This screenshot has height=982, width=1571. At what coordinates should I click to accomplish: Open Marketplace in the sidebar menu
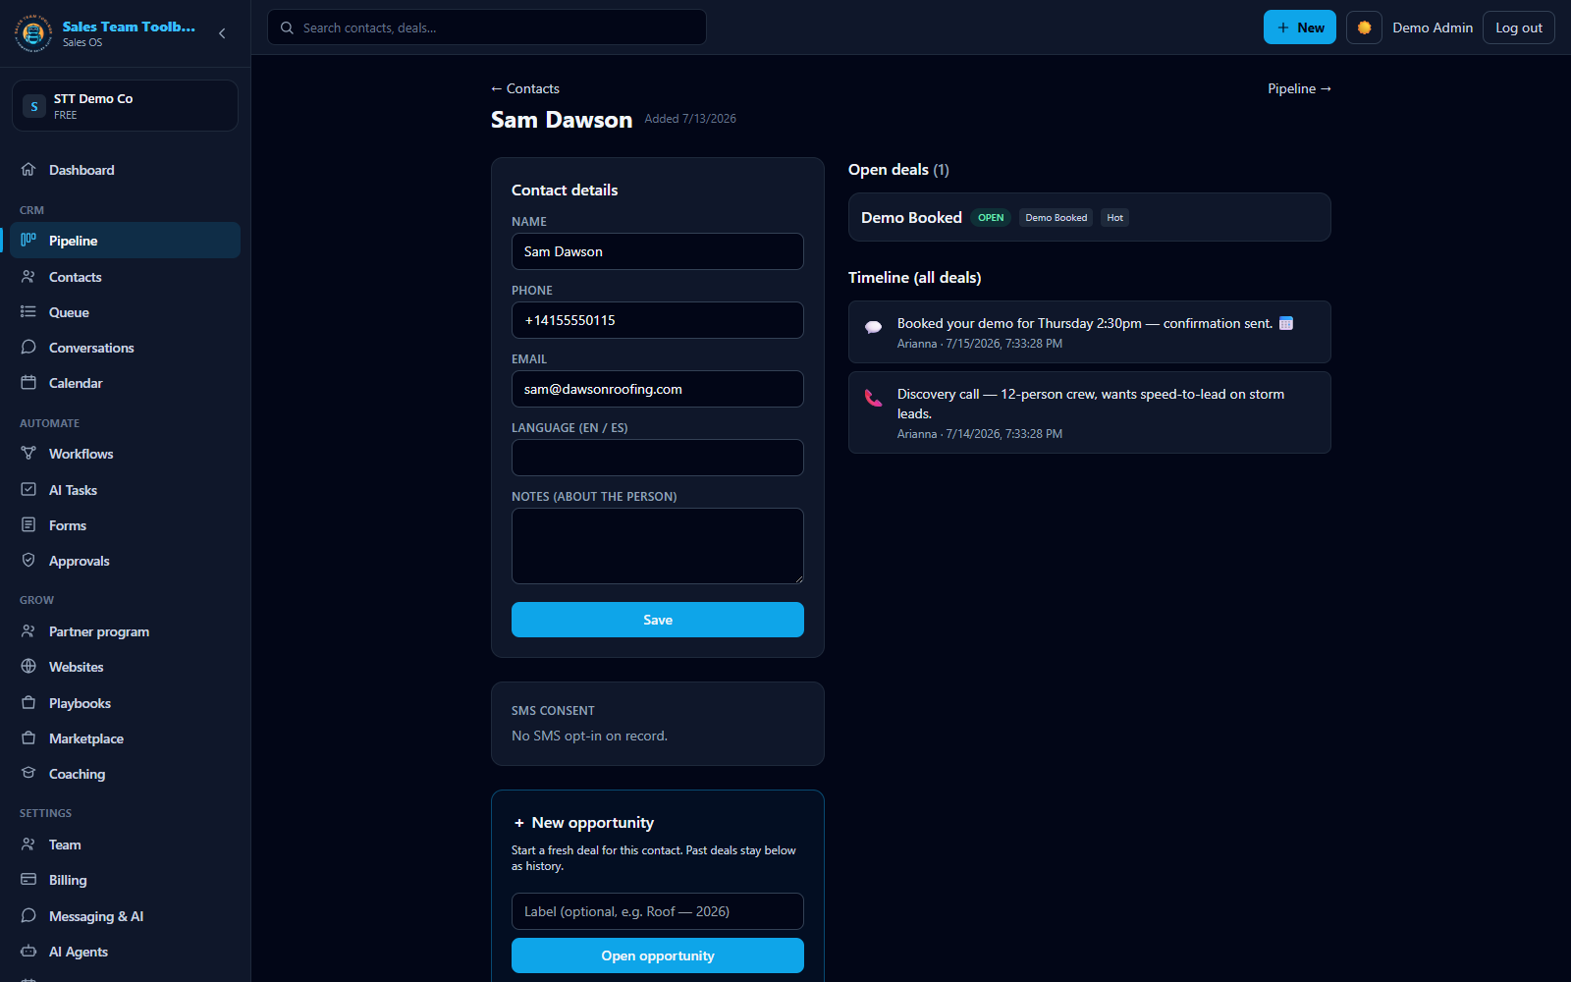tap(125, 738)
